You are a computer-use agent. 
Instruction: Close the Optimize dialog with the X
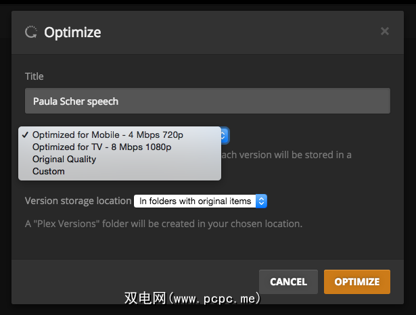click(385, 31)
